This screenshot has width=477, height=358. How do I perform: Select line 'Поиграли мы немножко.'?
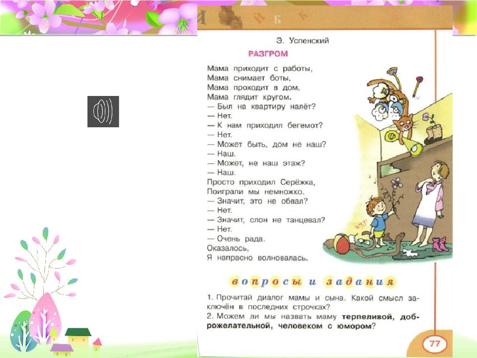(x=256, y=192)
